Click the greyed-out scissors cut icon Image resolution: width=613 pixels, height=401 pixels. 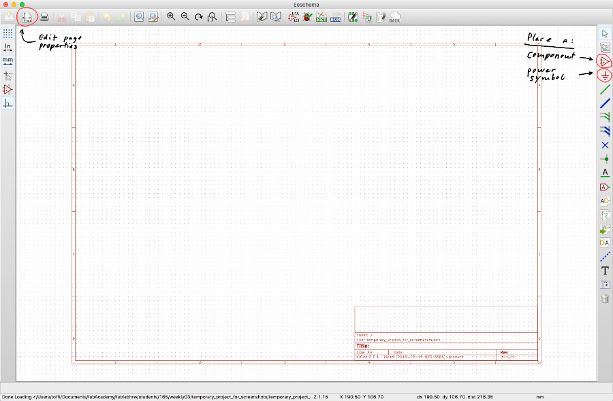(62, 17)
